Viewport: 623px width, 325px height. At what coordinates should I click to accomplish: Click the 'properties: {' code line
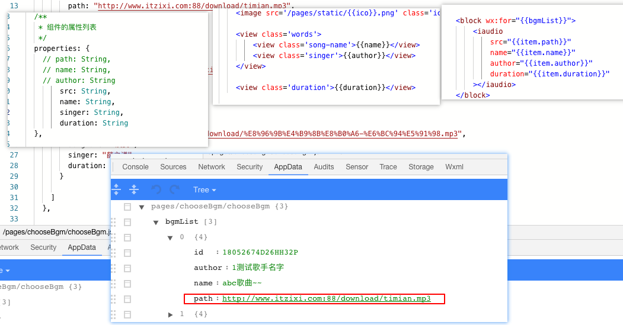(x=62, y=49)
